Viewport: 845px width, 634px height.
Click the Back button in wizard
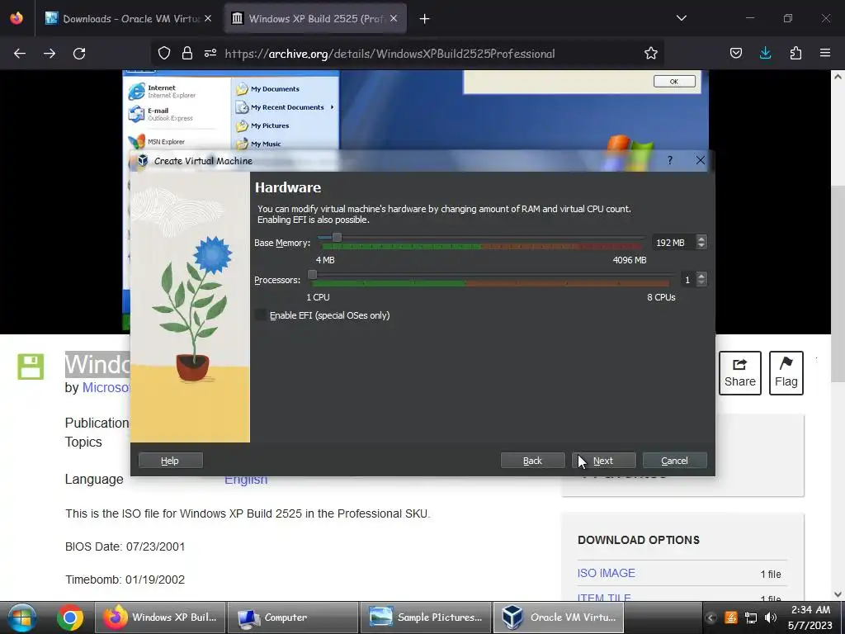pos(532,461)
